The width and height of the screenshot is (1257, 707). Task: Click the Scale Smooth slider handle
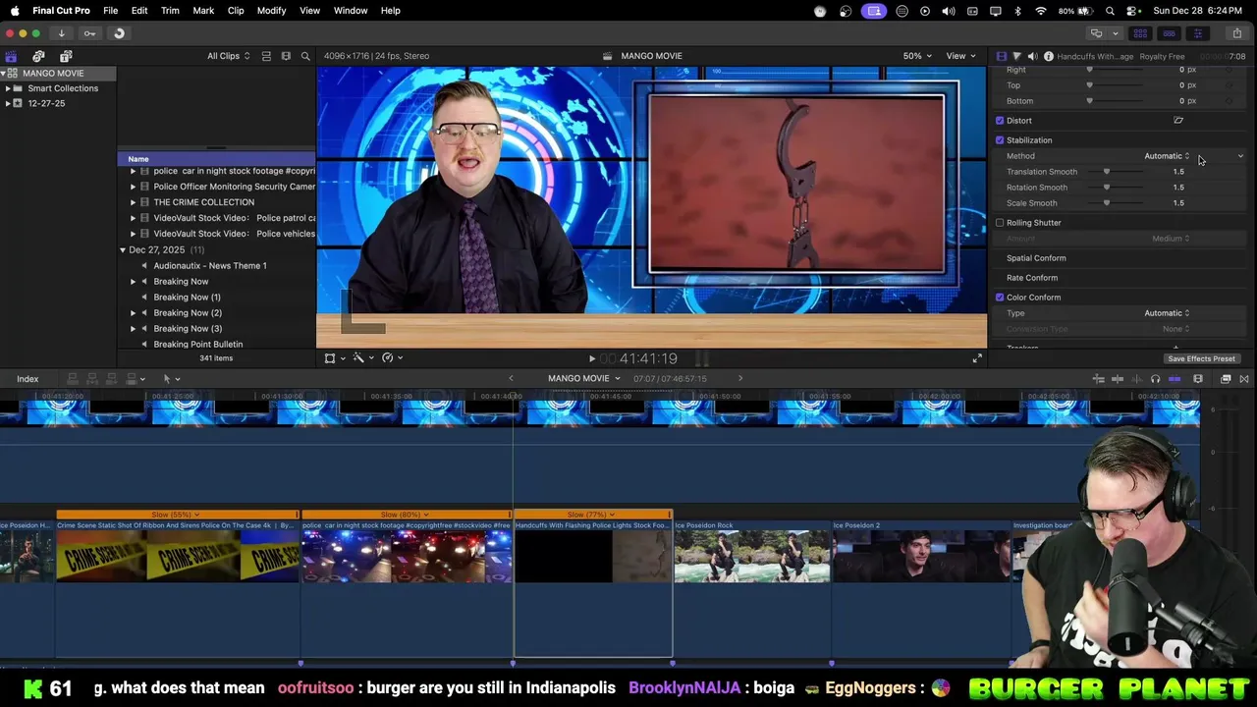pos(1107,203)
